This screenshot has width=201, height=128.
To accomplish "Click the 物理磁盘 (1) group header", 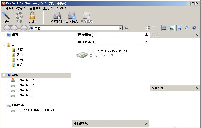I will [87, 42].
